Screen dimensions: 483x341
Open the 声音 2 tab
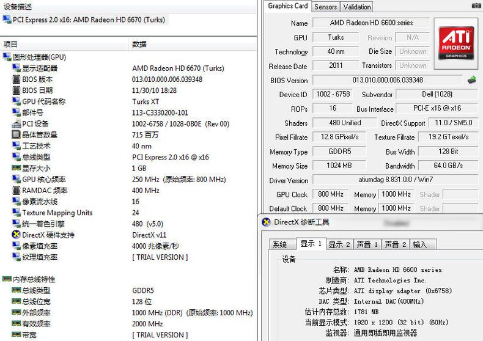point(395,244)
